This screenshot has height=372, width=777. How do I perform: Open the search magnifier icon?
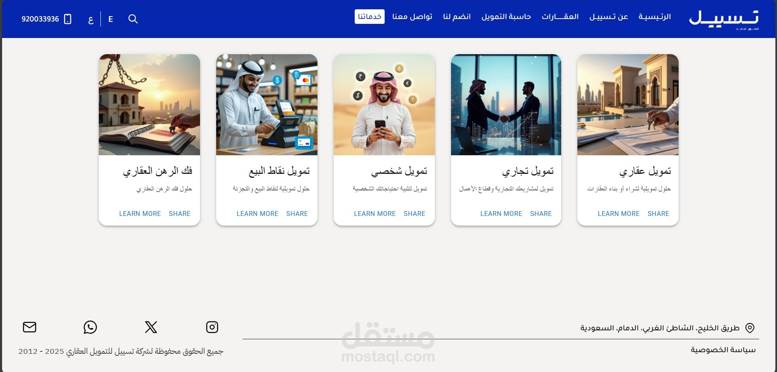(x=133, y=19)
